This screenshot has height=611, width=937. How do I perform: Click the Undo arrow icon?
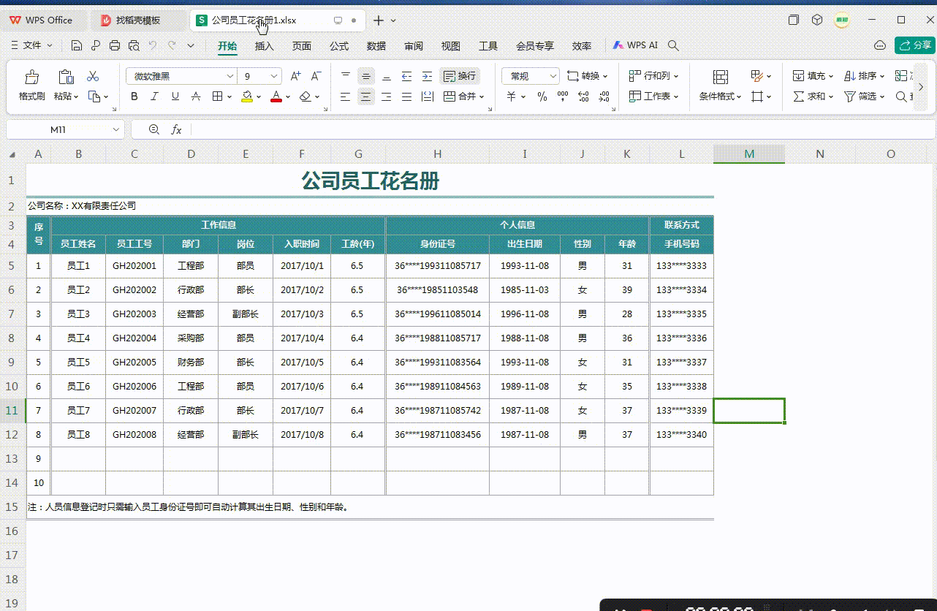[x=153, y=45]
